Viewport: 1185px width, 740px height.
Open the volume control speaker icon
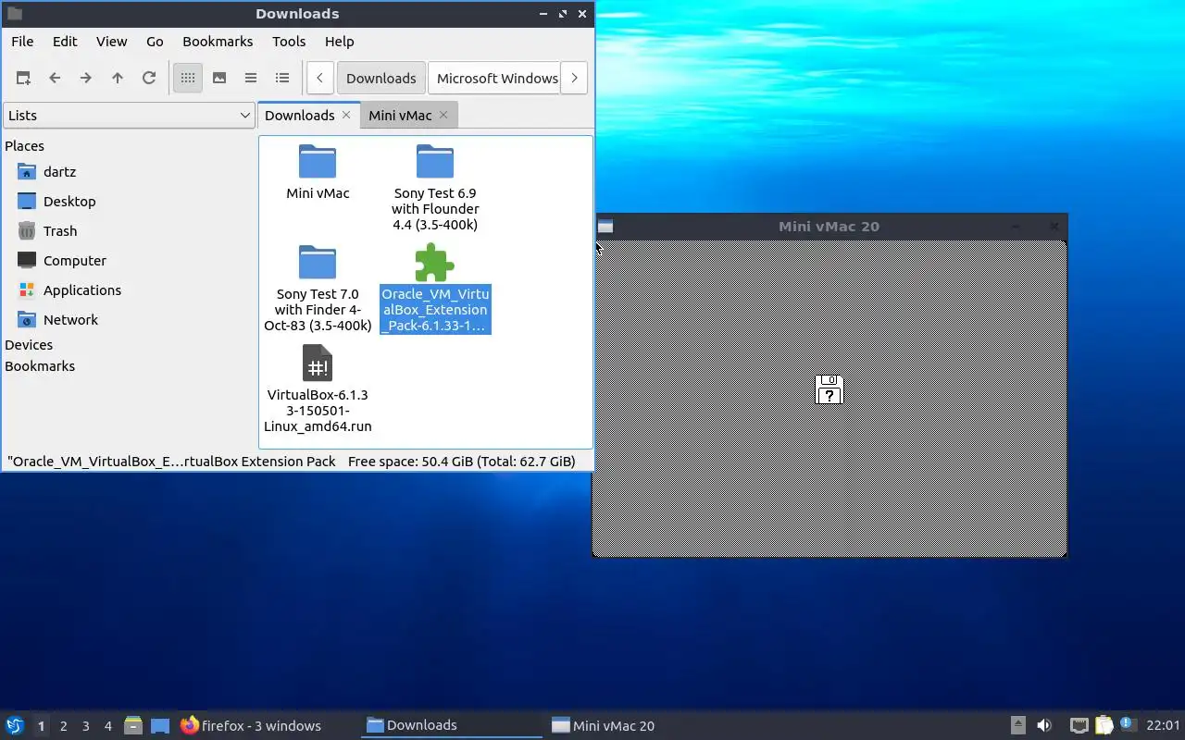(1044, 726)
